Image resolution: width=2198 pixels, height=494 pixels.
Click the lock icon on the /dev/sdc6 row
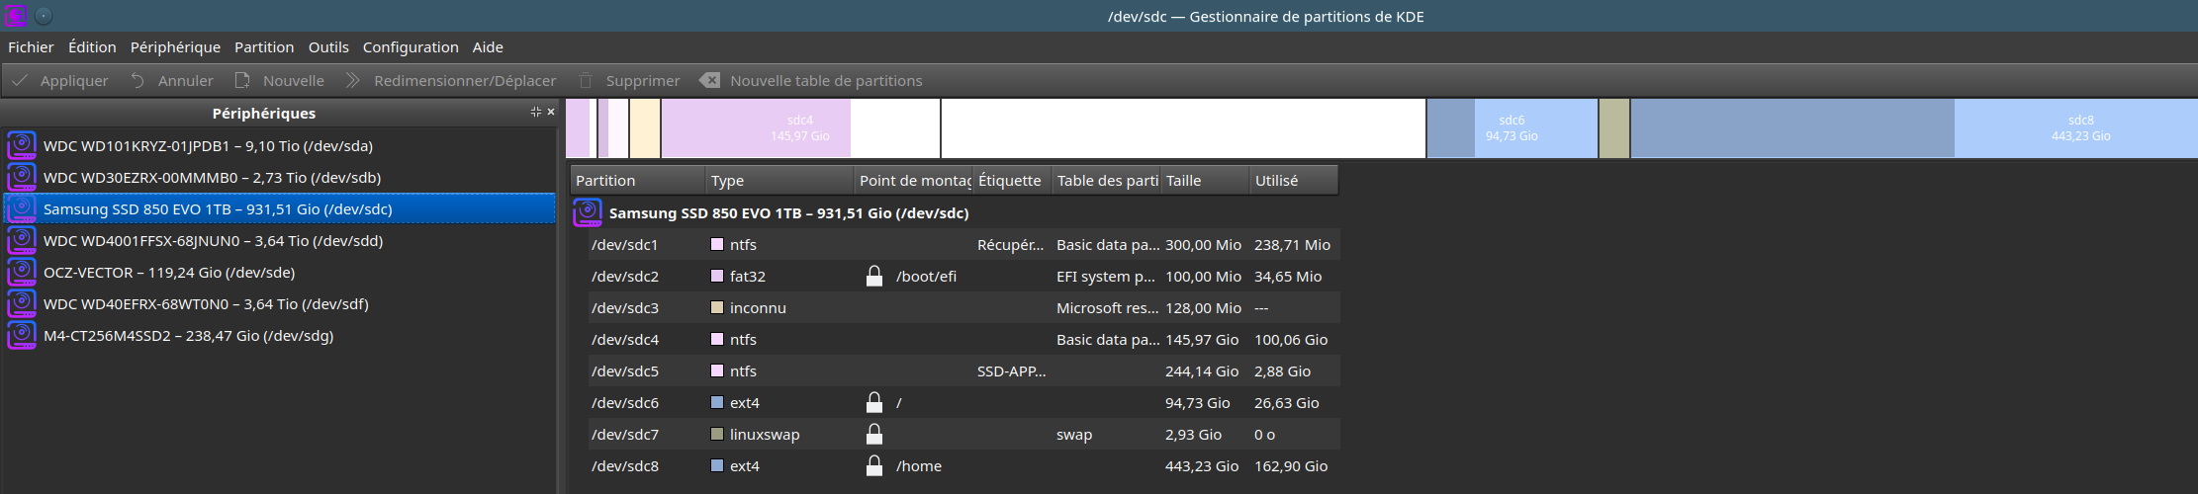[874, 402]
